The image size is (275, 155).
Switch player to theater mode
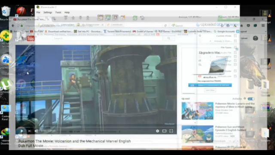click(164, 131)
